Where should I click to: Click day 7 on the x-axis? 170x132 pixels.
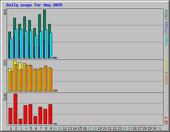(x=41, y=128)
